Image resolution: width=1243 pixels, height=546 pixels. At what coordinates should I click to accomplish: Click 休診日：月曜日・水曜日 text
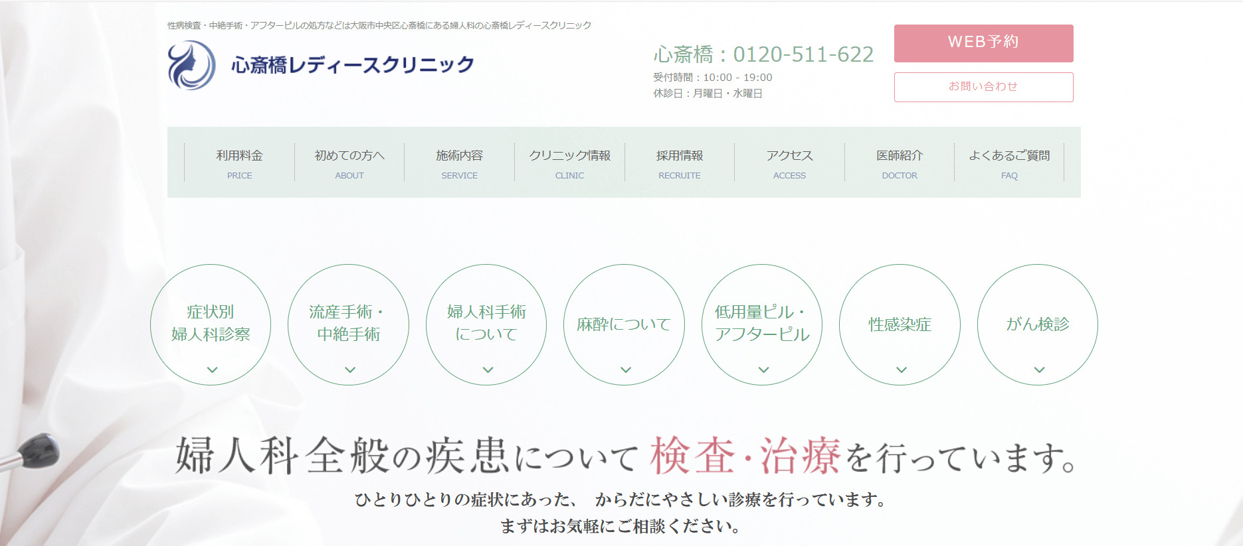[x=708, y=94]
